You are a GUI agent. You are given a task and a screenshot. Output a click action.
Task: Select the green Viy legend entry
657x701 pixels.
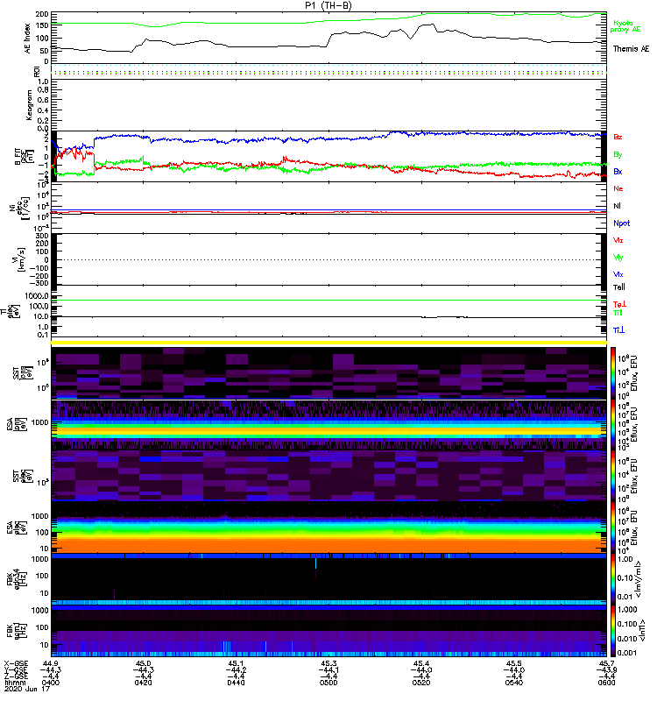(x=618, y=258)
